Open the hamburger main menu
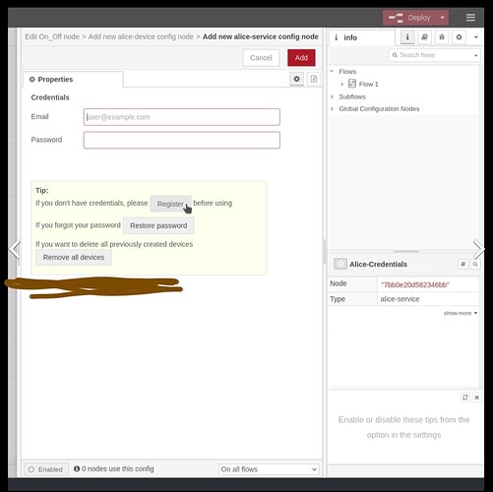This screenshot has height=492, width=493. coord(470,18)
